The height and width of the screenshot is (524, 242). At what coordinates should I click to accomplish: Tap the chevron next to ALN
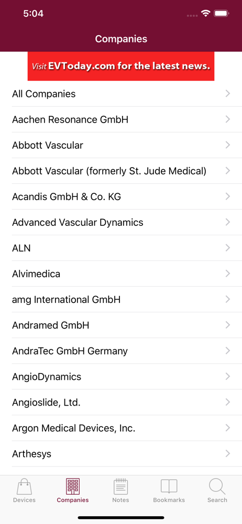[228, 248]
